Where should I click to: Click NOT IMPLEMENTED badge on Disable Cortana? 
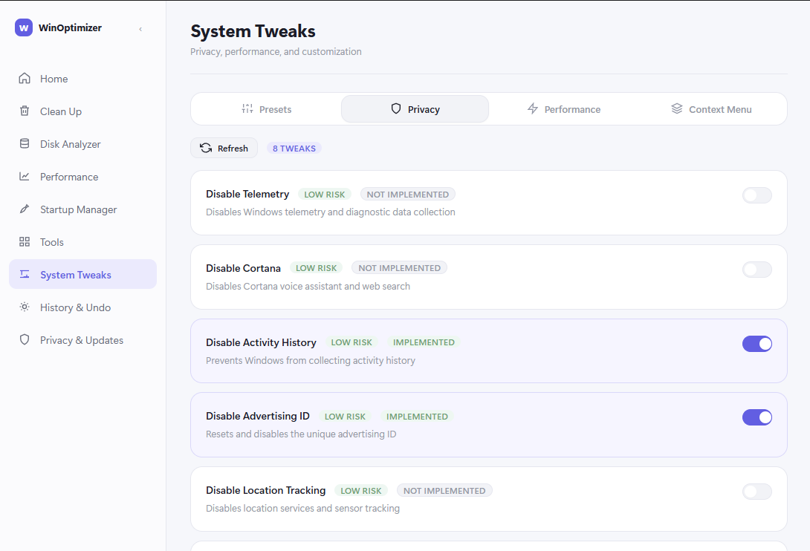click(x=399, y=268)
